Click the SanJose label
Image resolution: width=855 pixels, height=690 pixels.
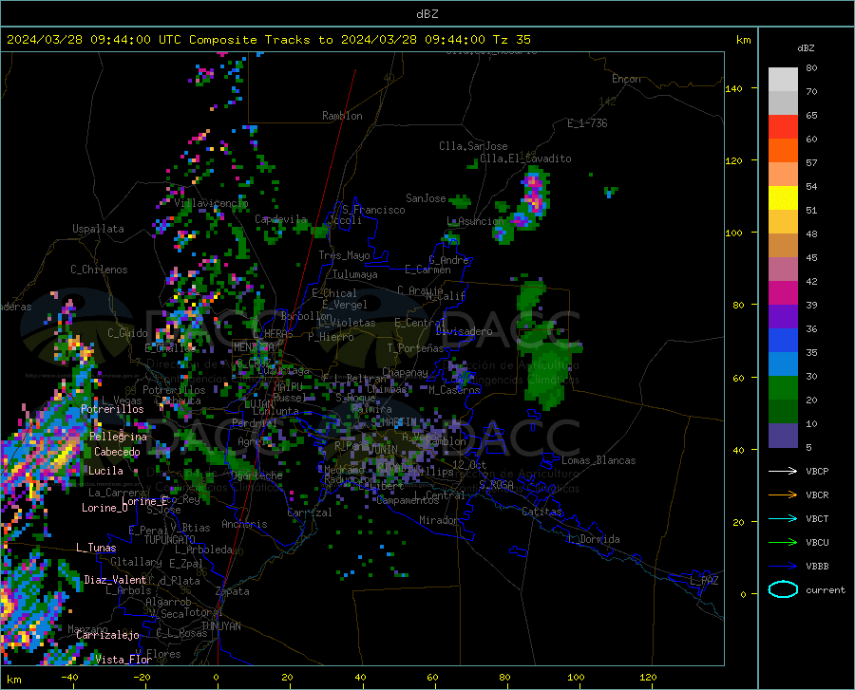point(426,198)
